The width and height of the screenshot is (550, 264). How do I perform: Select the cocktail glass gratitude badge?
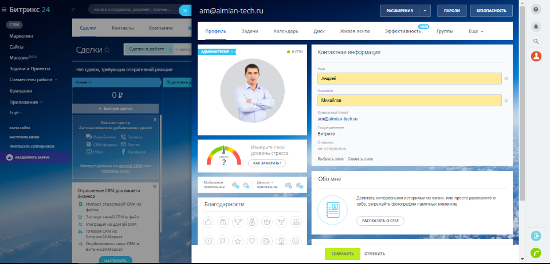pyautogui.click(x=281, y=222)
